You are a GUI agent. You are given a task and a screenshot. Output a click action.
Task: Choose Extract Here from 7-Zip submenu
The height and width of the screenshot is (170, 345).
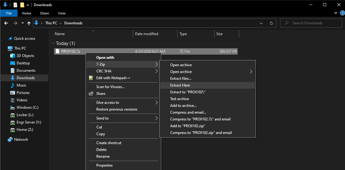[180, 85]
